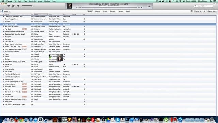
Task: Click the five-star rating on the Flume row
Action: [x=76, y=34]
